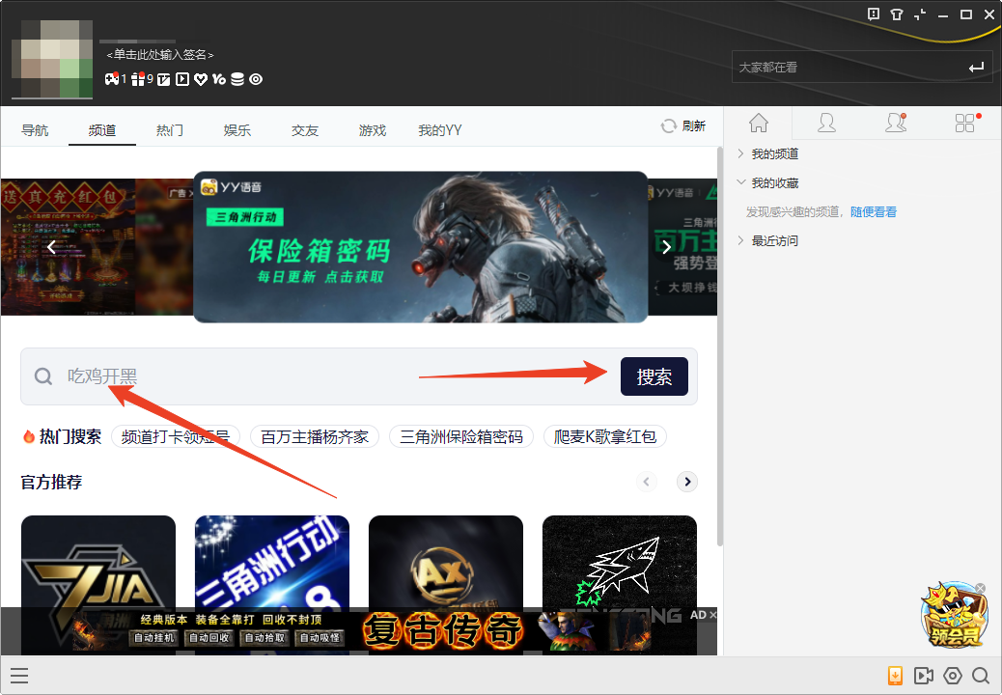Click the magnifier icon inside the channel search box
Image resolution: width=1002 pixels, height=695 pixels.
pos(42,376)
